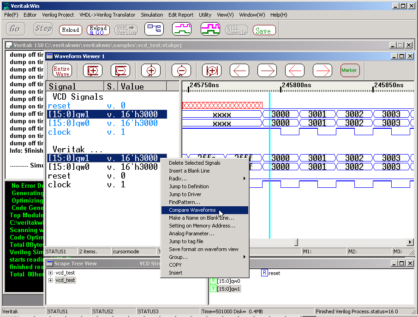Expand the first vcd_test tree node
Viewport: 418px width, 317px height.
click(50, 273)
